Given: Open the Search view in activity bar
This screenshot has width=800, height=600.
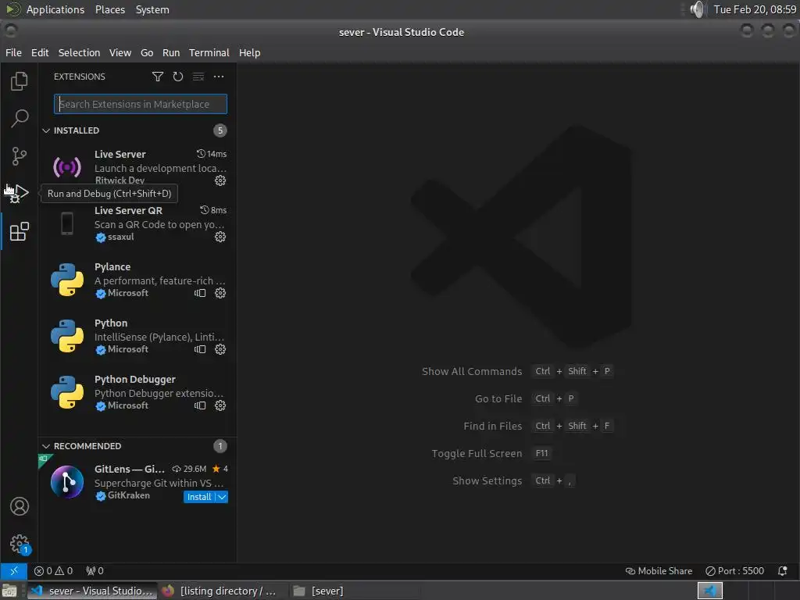Looking at the screenshot, I should pos(19,119).
